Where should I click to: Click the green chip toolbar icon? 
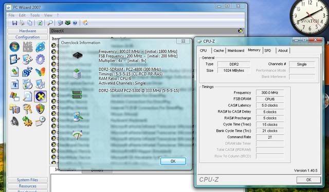click(67, 23)
